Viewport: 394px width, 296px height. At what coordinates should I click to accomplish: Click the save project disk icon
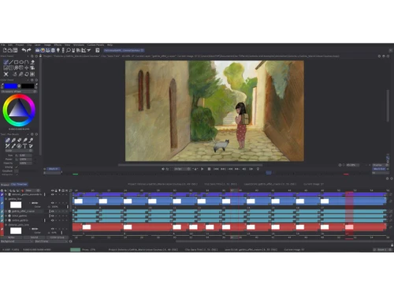[x=15, y=51]
